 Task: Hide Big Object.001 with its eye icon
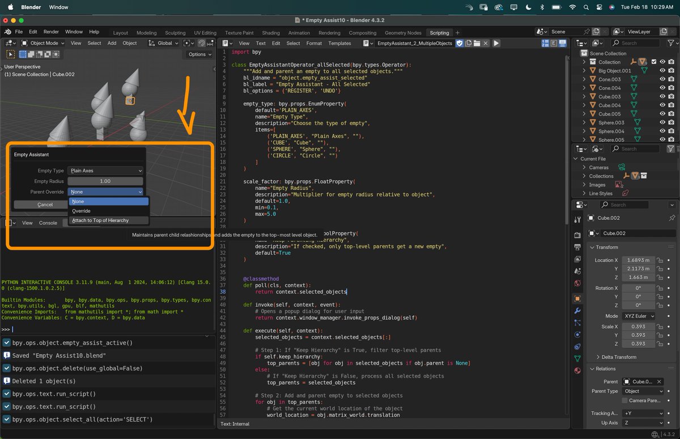pyautogui.click(x=662, y=71)
